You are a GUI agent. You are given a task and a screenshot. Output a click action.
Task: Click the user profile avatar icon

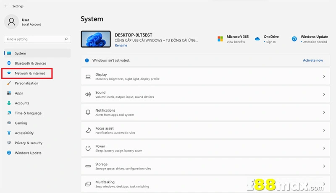click(x=12, y=22)
